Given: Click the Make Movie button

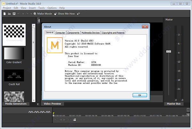Looking at the screenshot, I should pyautogui.click(x=43, y=14).
